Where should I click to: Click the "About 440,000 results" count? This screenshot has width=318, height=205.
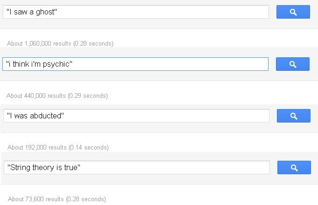(x=36, y=96)
